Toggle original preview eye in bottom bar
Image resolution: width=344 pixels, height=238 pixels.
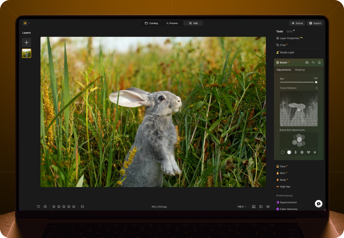(268, 207)
